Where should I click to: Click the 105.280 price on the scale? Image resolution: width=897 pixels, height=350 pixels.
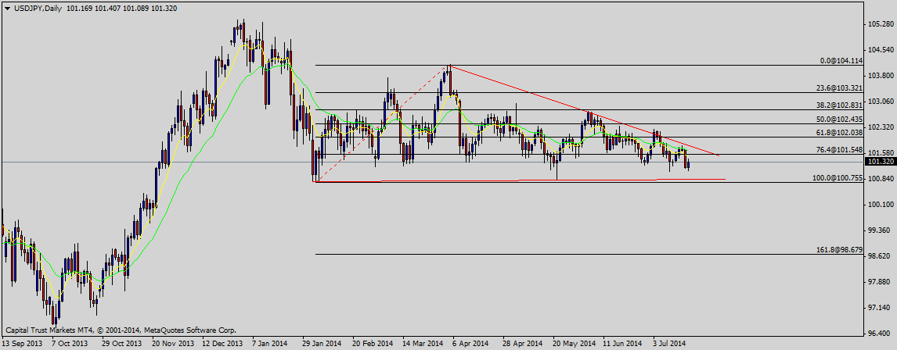881,24
